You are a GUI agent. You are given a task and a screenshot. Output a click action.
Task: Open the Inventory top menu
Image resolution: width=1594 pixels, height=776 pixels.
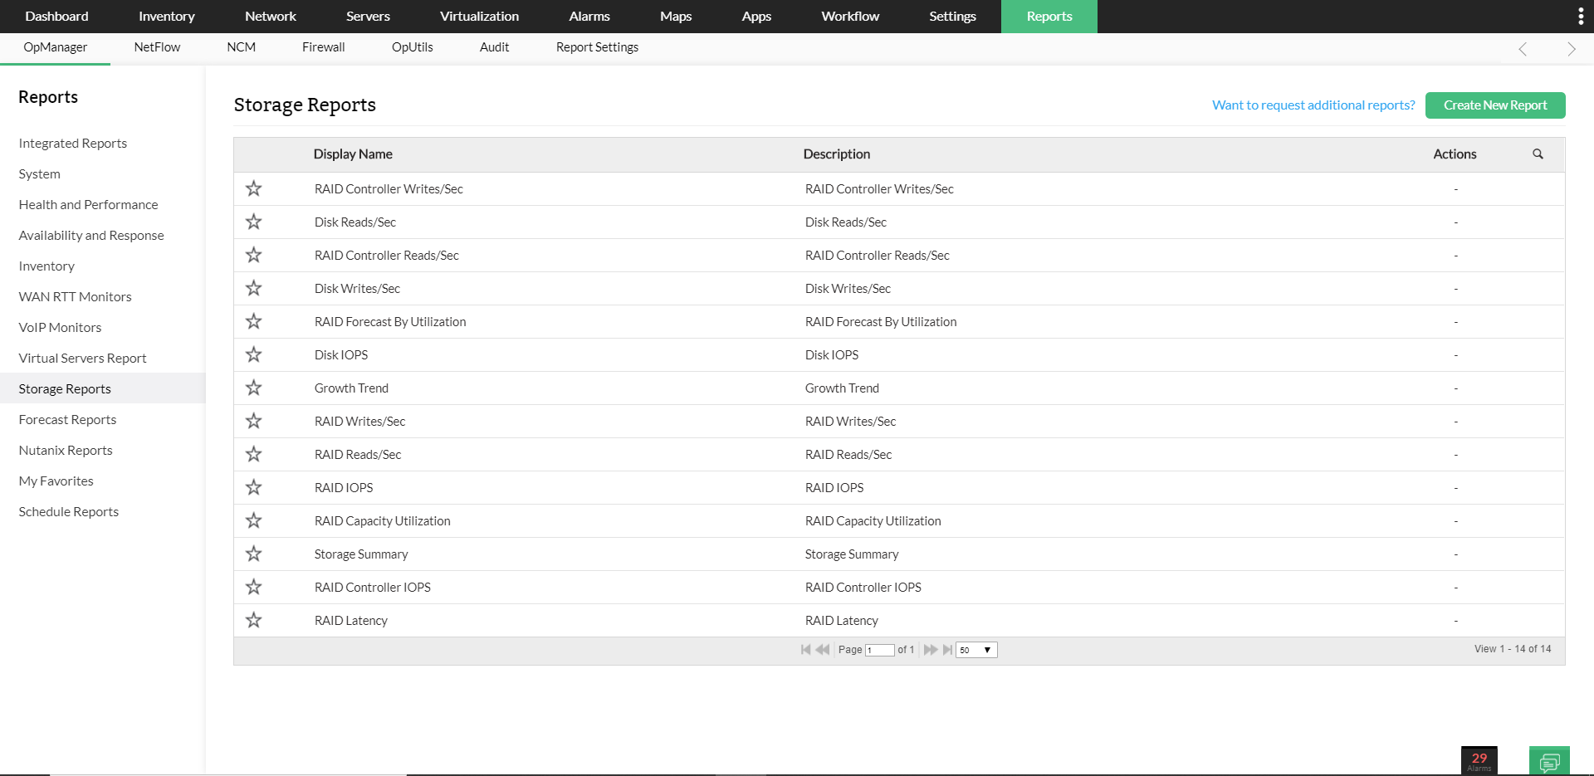pos(167,17)
